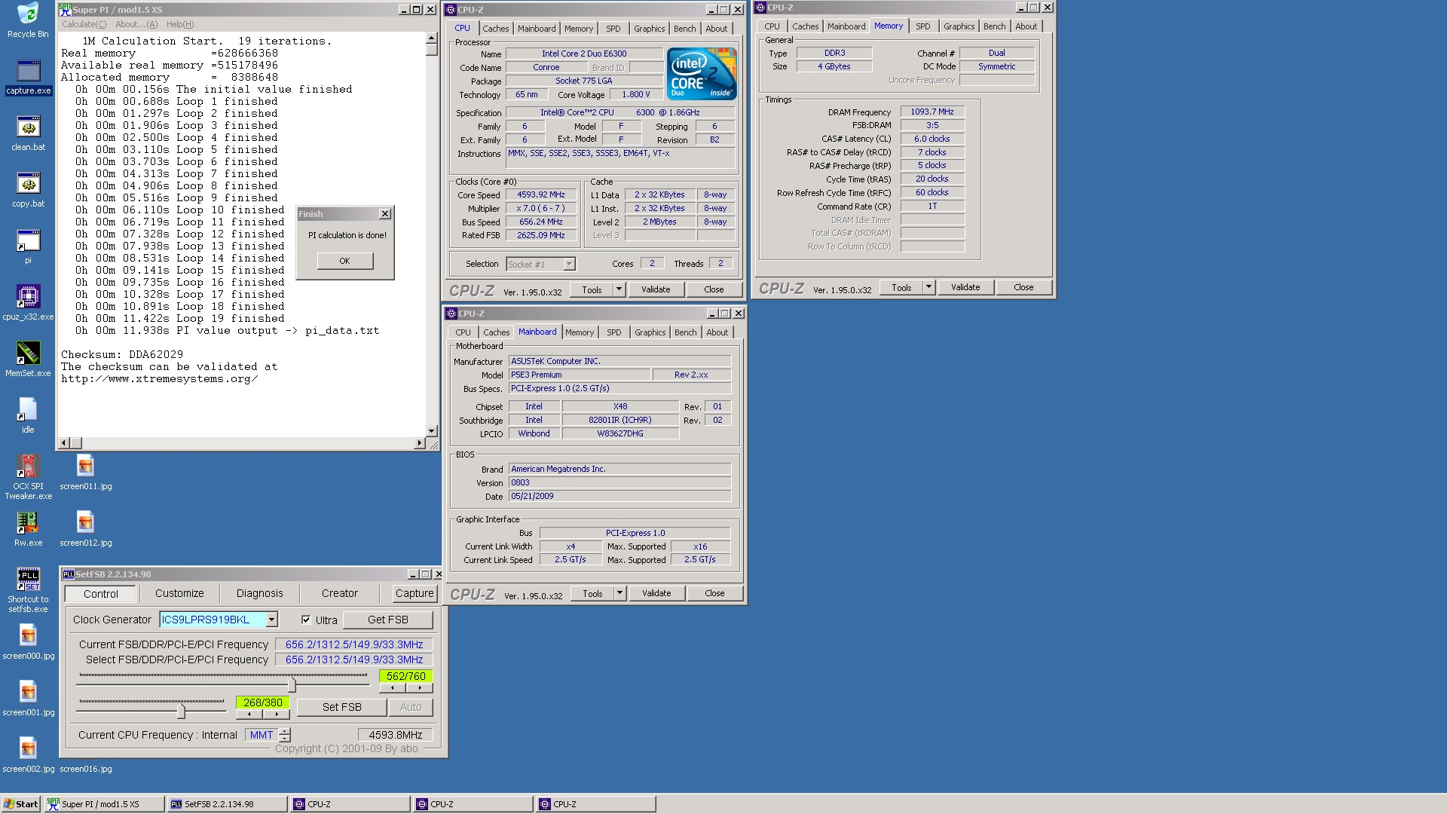Select the Shortcut to setfsb.exe icon
Viewport: 1447px width, 814px height.
coord(28,590)
